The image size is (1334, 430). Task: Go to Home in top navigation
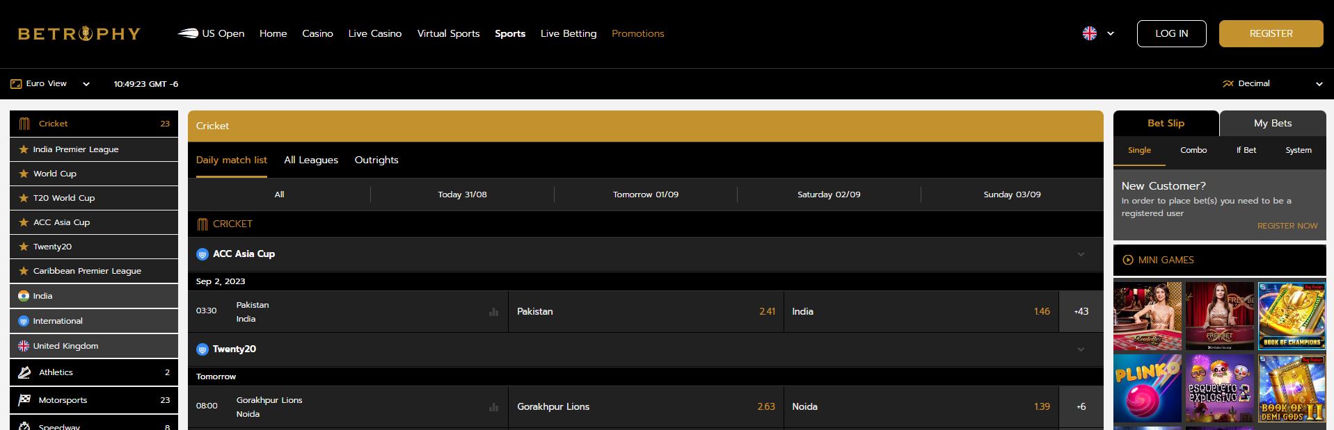[x=273, y=33]
